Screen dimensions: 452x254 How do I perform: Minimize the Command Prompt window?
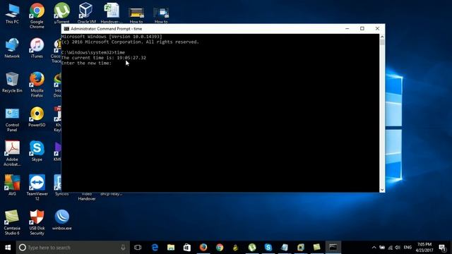[347, 28]
